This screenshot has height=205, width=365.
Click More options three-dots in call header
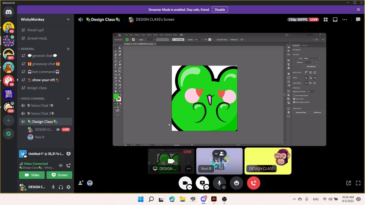345,19
